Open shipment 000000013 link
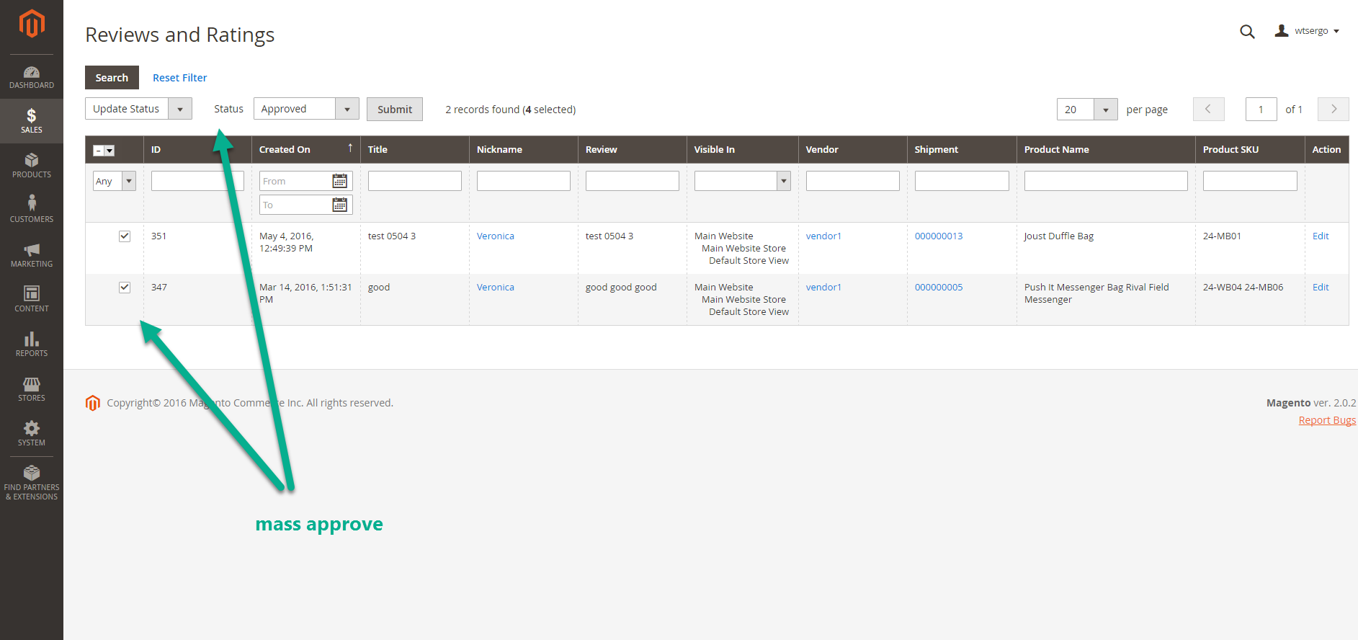The height and width of the screenshot is (640, 1358). coord(939,236)
